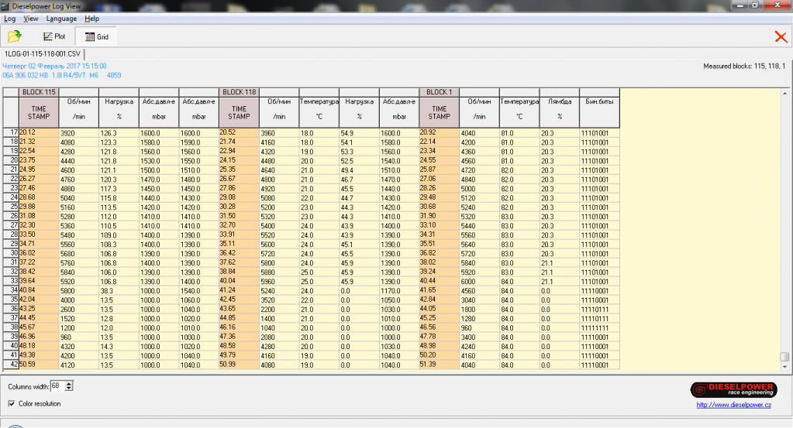Click the Dieselpower race engineering logo

pos(734,389)
